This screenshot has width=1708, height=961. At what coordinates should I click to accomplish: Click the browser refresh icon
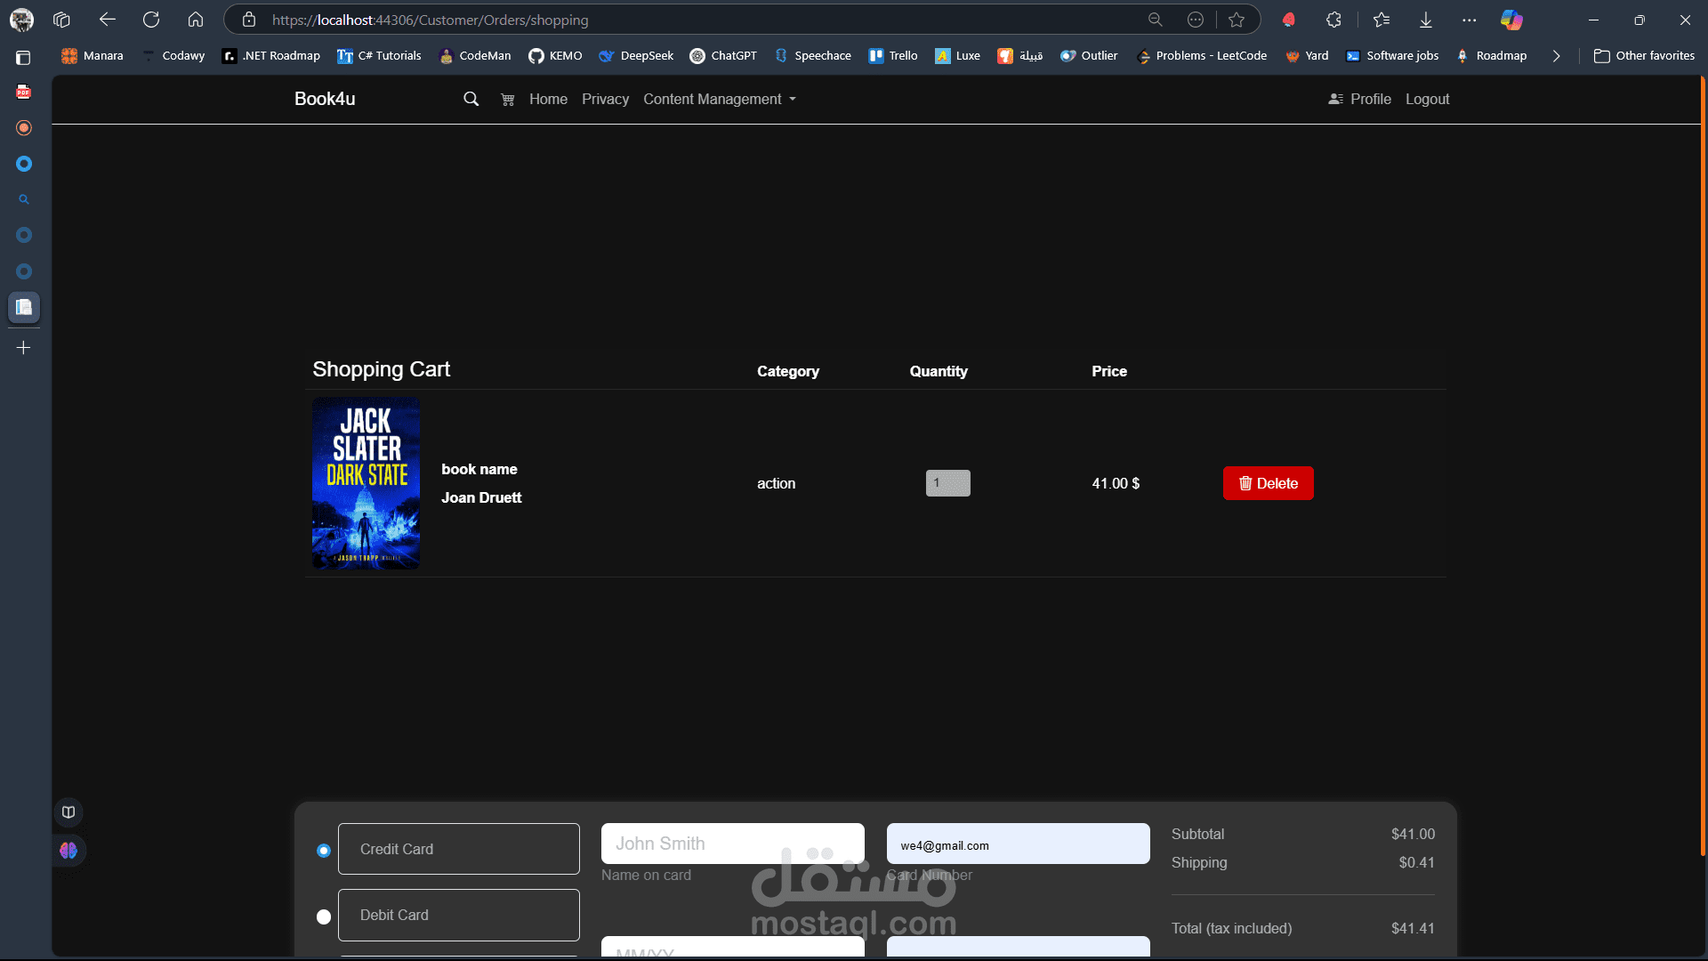[151, 20]
